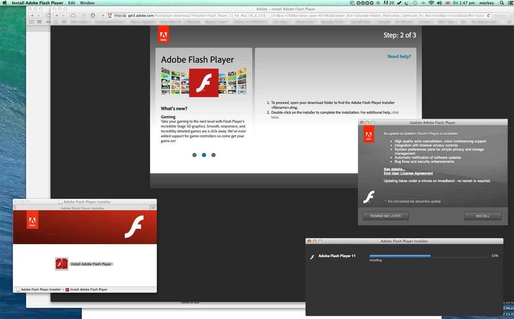Screen dimensions: 514x319
Task: Open Spotlight search magnifier icon
Action: pos(502,3)
